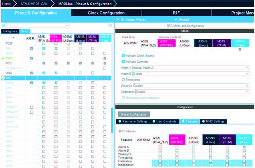Open the User Constants tab
The image size is (255, 168).
[164, 121]
